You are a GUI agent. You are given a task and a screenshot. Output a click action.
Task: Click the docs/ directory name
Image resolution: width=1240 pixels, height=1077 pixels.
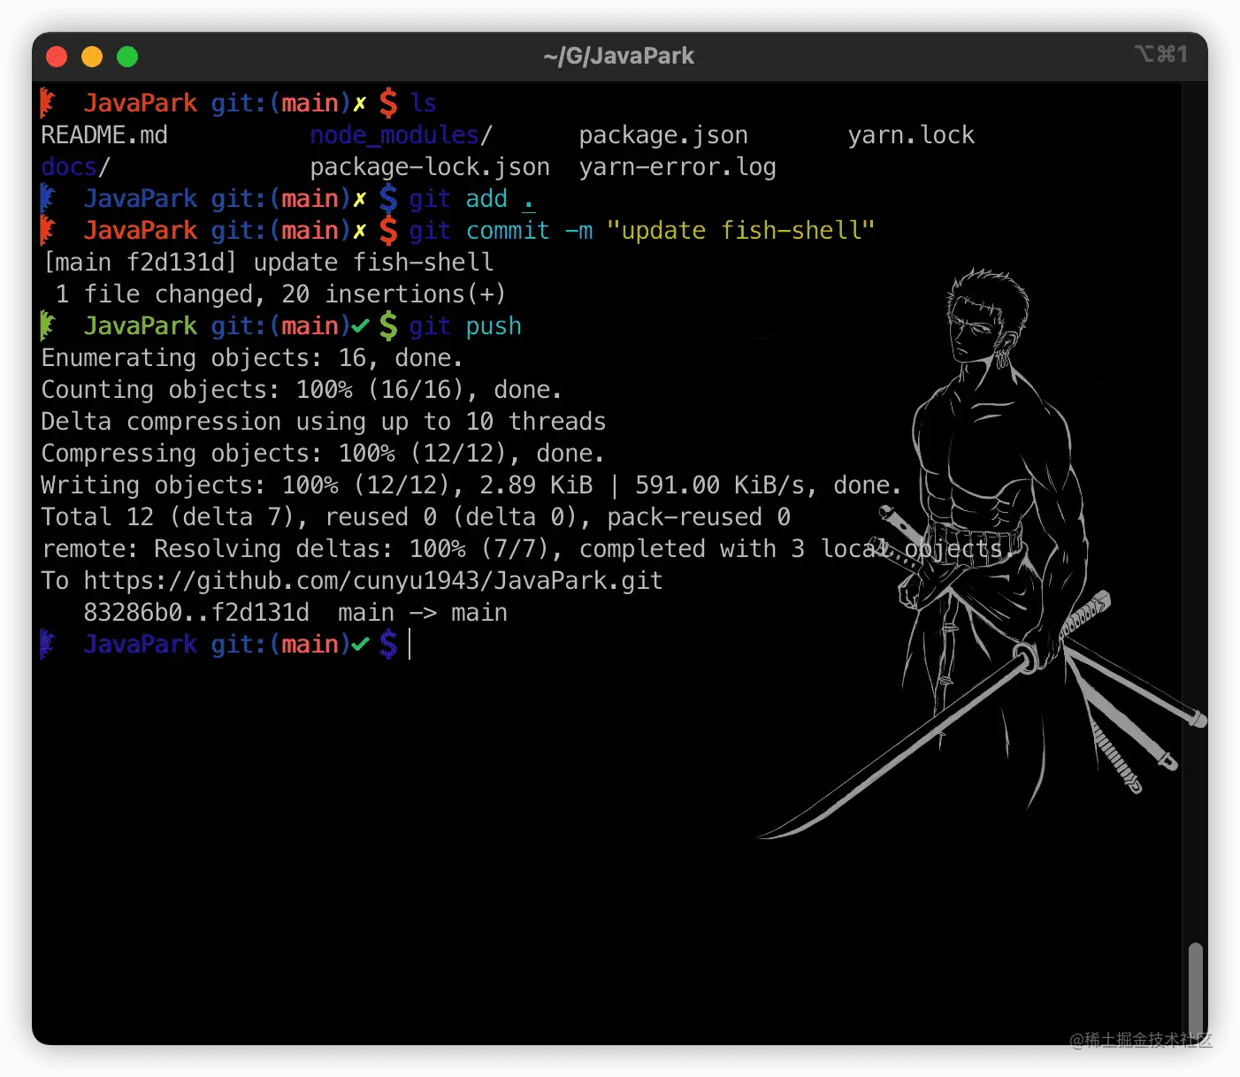pos(75,167)
